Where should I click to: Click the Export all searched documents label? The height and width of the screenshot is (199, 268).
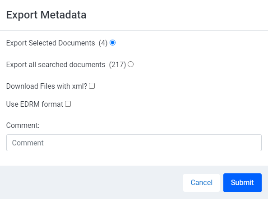pyautogui.click(x=55, y=65)
